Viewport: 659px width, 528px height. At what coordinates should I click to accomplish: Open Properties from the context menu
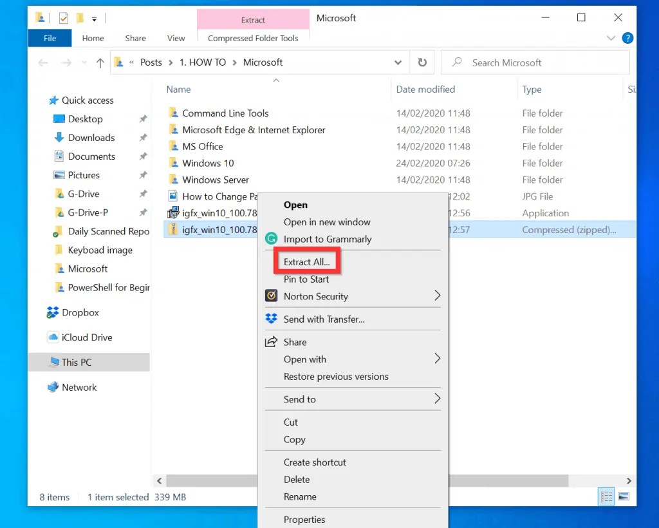(x=304, y=520)
